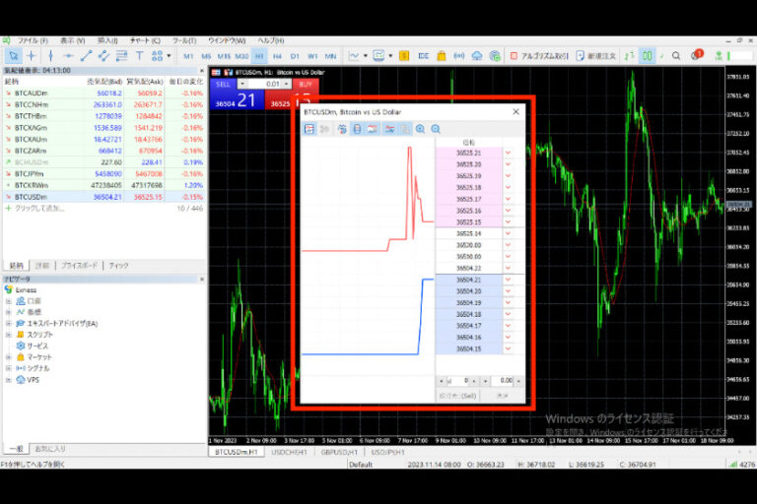Select the crosshair tool in main toolbar
757x504 pixels.
(32, 56)
